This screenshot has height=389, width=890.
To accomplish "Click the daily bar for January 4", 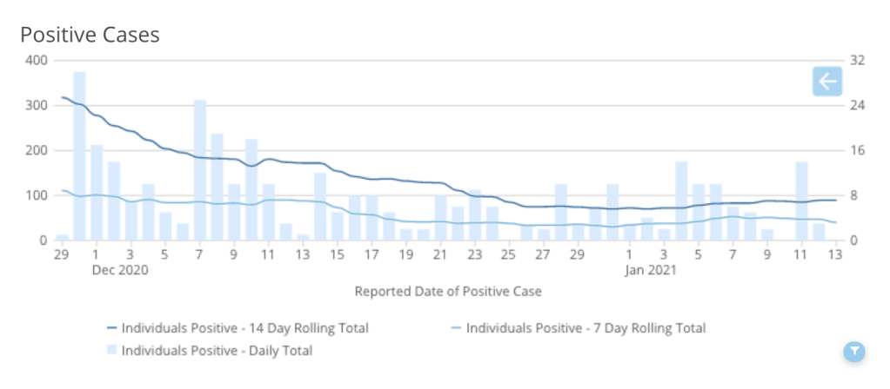I will 681,201.
